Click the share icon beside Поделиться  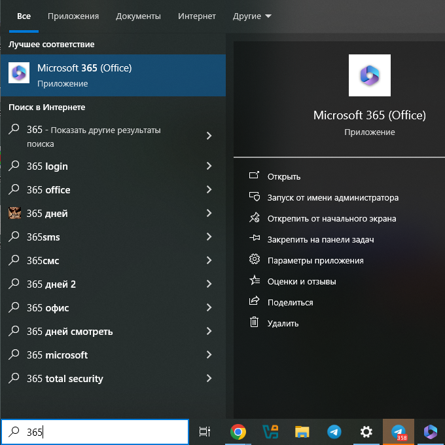[x=255, y=301]
